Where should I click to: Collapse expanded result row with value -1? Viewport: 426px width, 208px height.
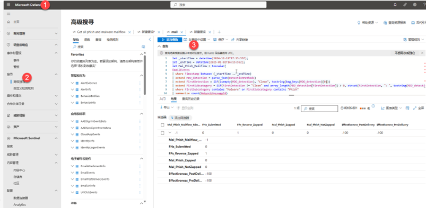170,133
